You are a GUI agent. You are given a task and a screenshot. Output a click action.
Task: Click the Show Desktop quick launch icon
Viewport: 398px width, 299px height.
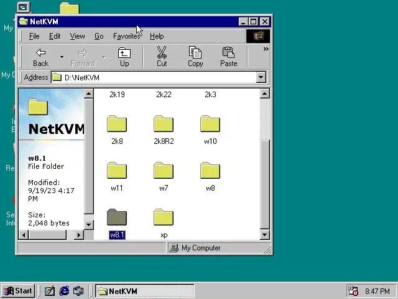(50, 291)
